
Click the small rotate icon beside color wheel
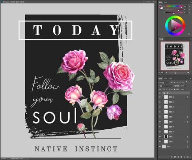click(189, 34)
